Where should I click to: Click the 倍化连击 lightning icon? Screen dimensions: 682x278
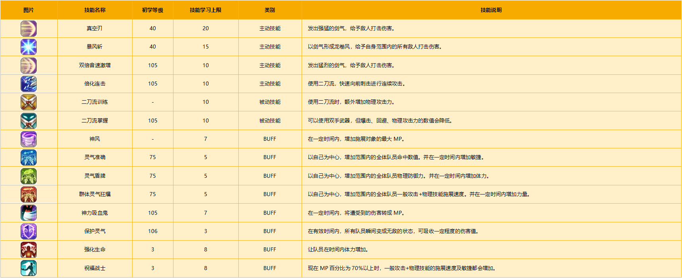coord(29,84)
